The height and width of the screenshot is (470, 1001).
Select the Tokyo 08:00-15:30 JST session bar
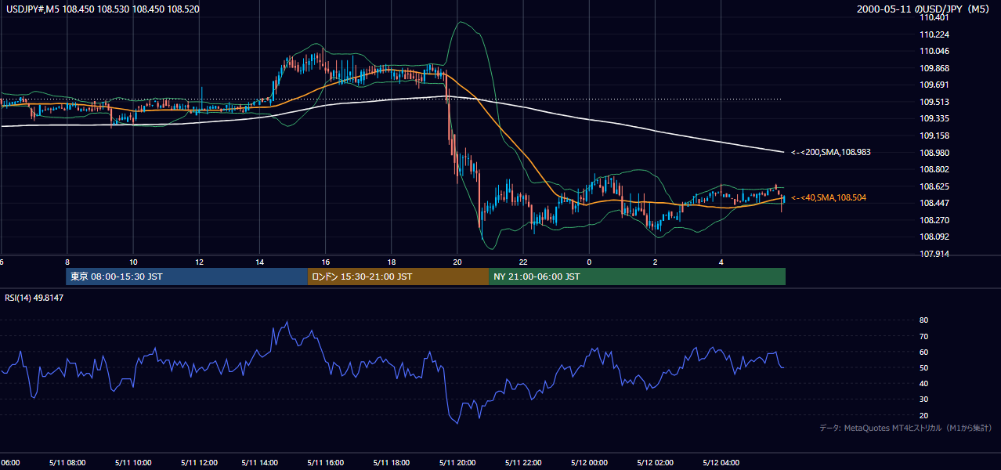(x=186, y=277)
